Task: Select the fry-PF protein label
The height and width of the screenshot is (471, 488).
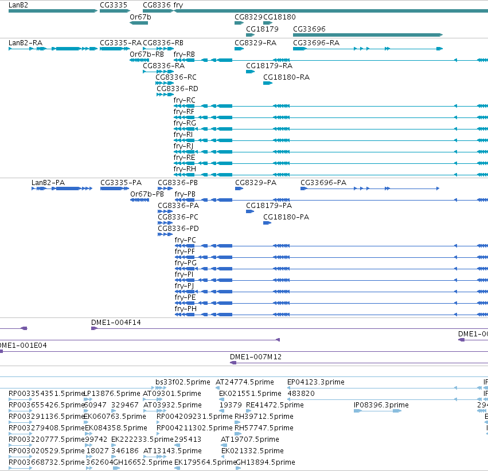Action: [x=185, y=252]
